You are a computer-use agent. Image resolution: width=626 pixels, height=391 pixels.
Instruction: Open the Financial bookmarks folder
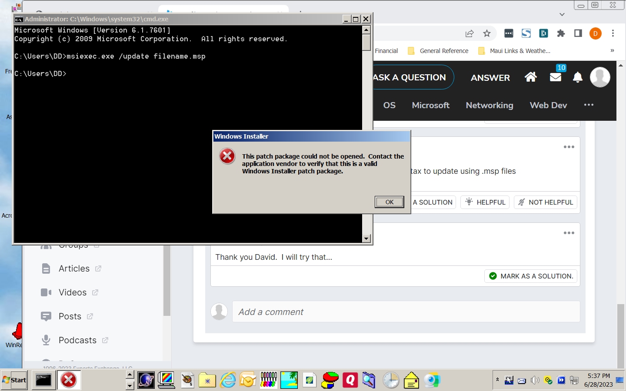[x=386, y=51]
